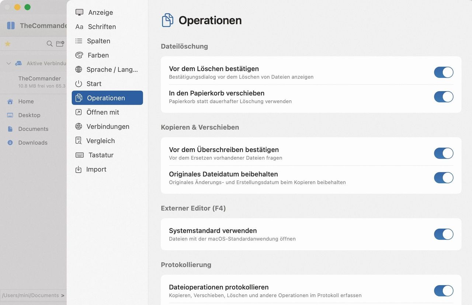Open the Öffnen mit settings tab
The image size is (472, 305).
click(x=107, y=112)
